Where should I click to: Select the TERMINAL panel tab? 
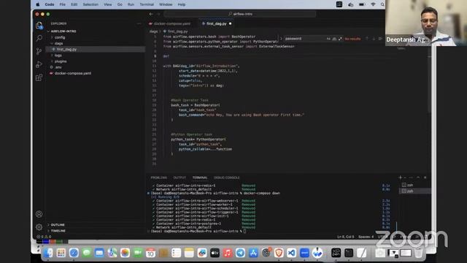tap(200, 178)
